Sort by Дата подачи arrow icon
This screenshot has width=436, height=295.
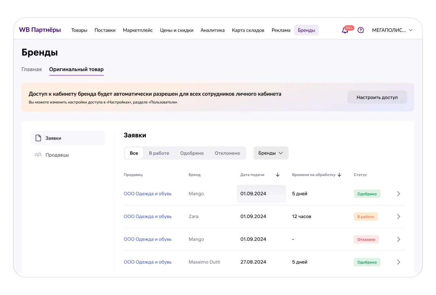point(278,175)
